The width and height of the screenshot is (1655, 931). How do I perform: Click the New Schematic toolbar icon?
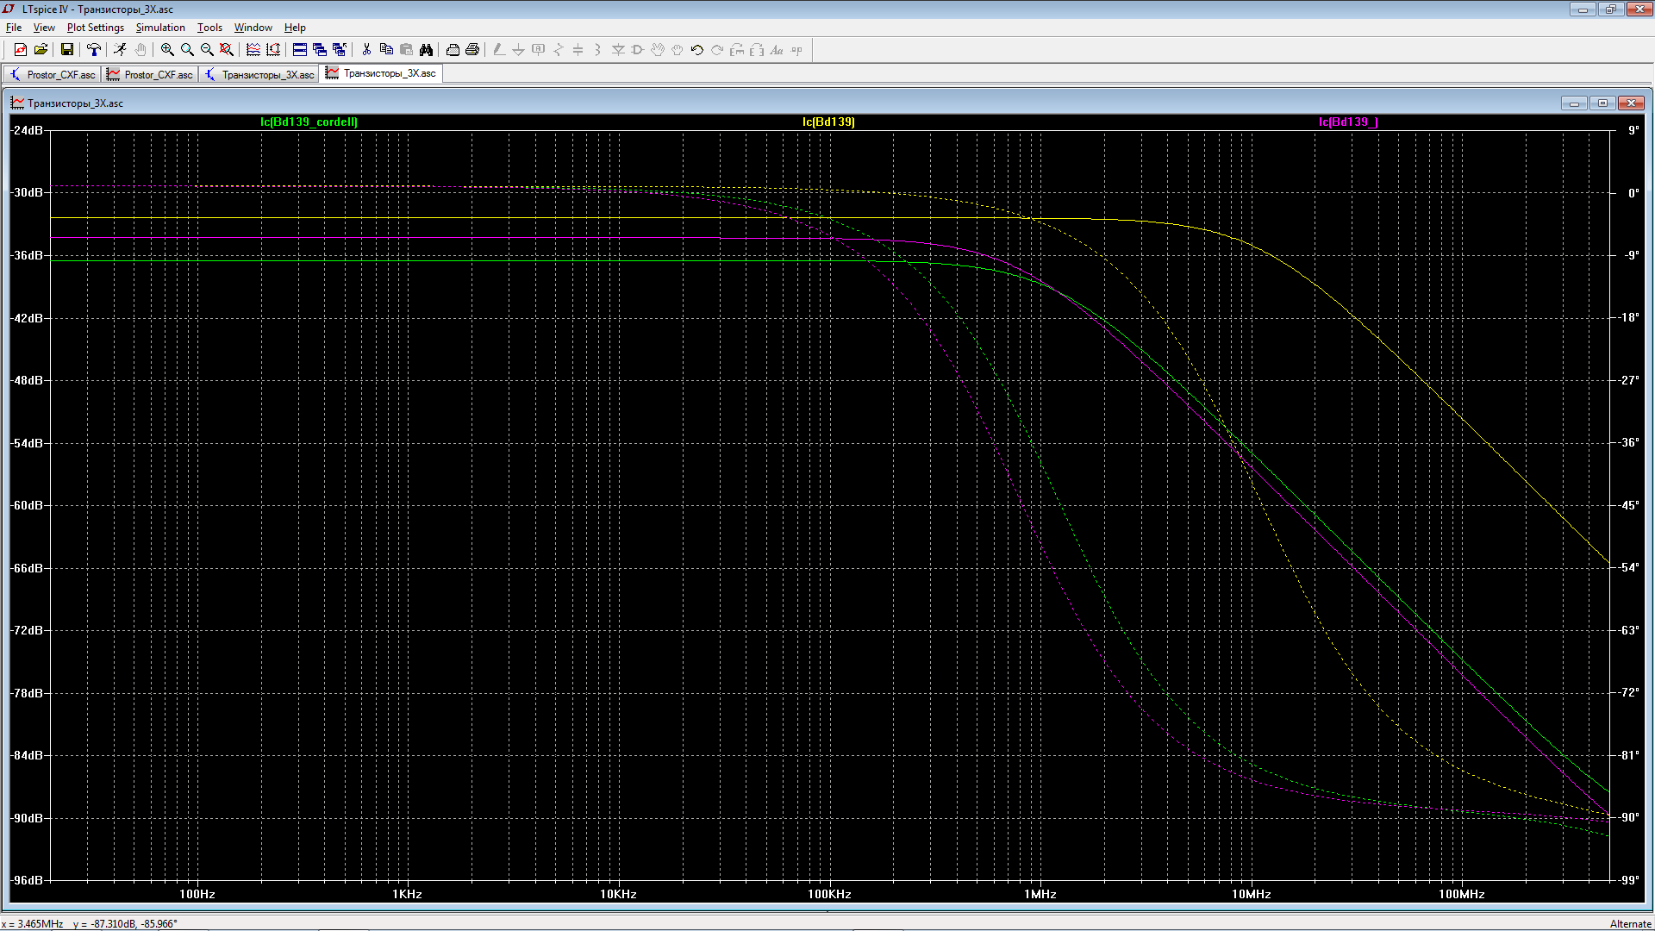20,50
